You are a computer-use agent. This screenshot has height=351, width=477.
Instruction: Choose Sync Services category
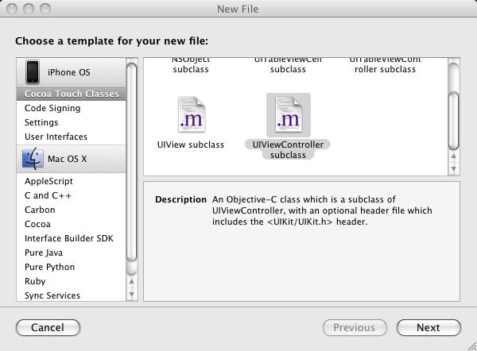[x=72, y=295]
